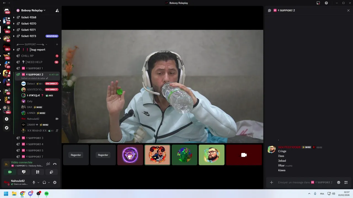Open Discover servers compass icon

click(x=7, y=128)
